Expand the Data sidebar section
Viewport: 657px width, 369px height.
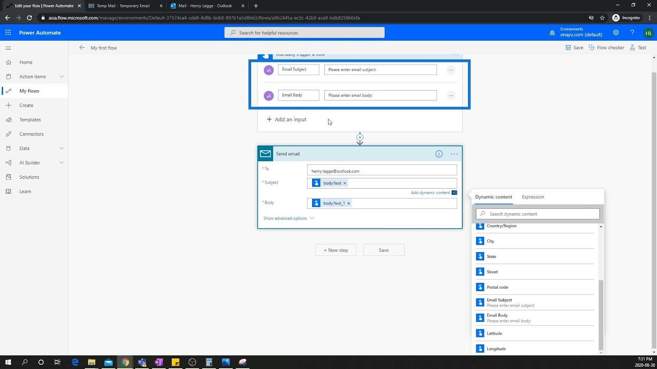click(x=62, y=148)
